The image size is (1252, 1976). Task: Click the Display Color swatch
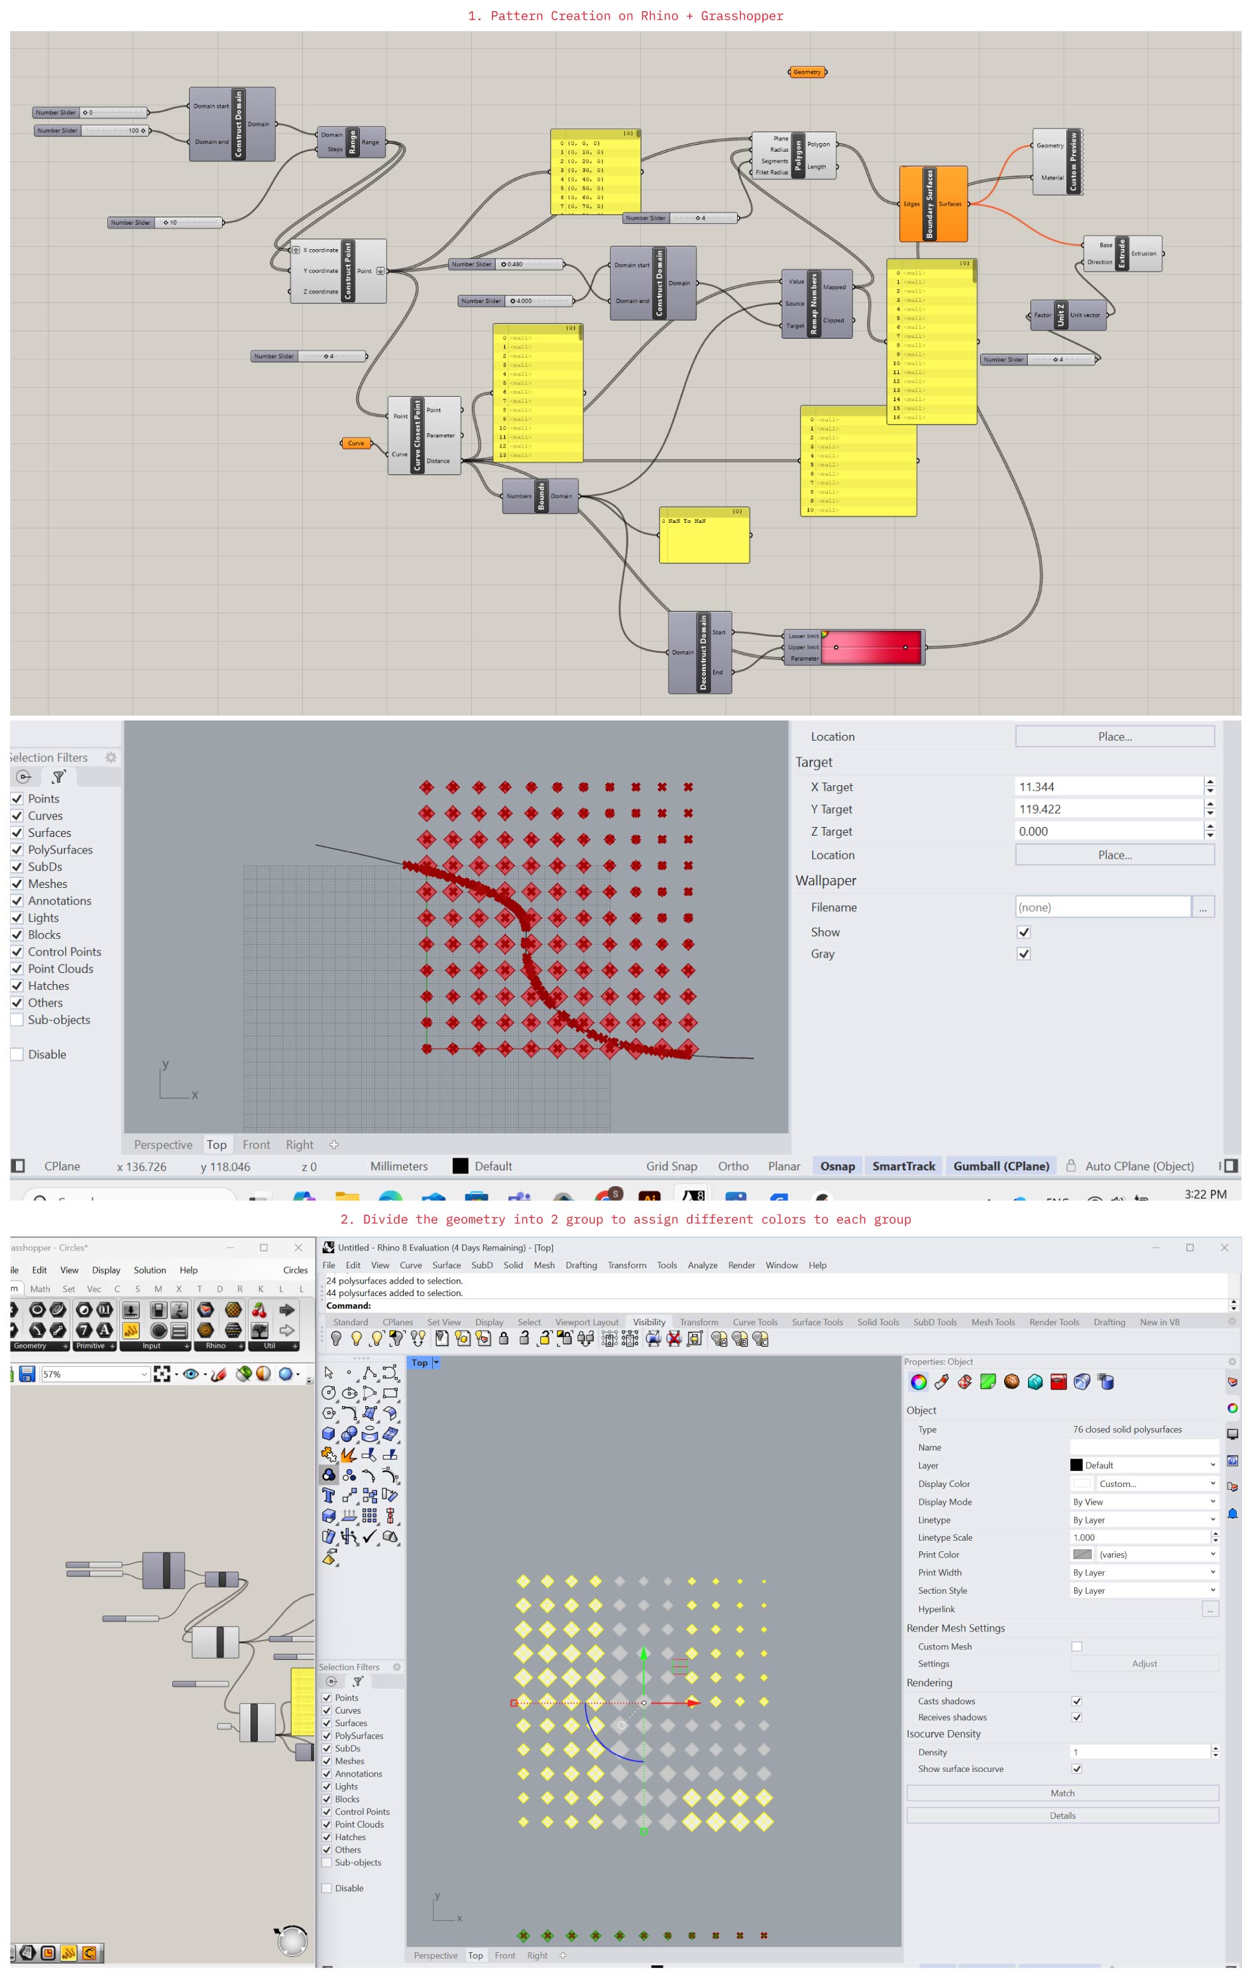pyautogui.click(x=1082, y=1484)
